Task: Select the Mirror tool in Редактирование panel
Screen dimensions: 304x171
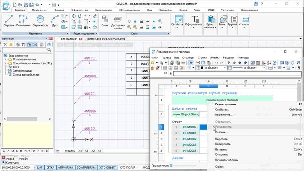Action: [x=79, y=22]
